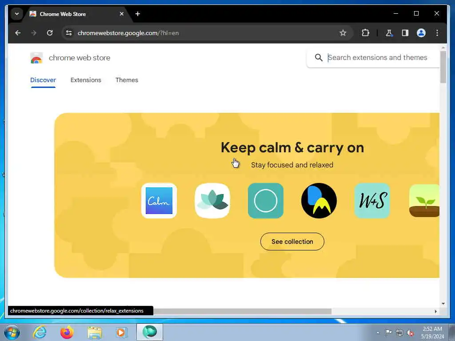
Task: Click the Keep calm & carry on heading
Action: [x=292, y=147]
